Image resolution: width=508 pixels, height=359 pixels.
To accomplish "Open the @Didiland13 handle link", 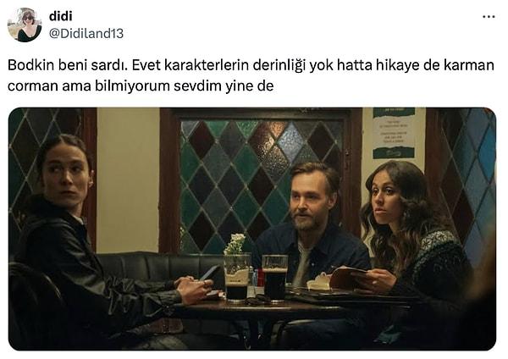I will [86, 33].
